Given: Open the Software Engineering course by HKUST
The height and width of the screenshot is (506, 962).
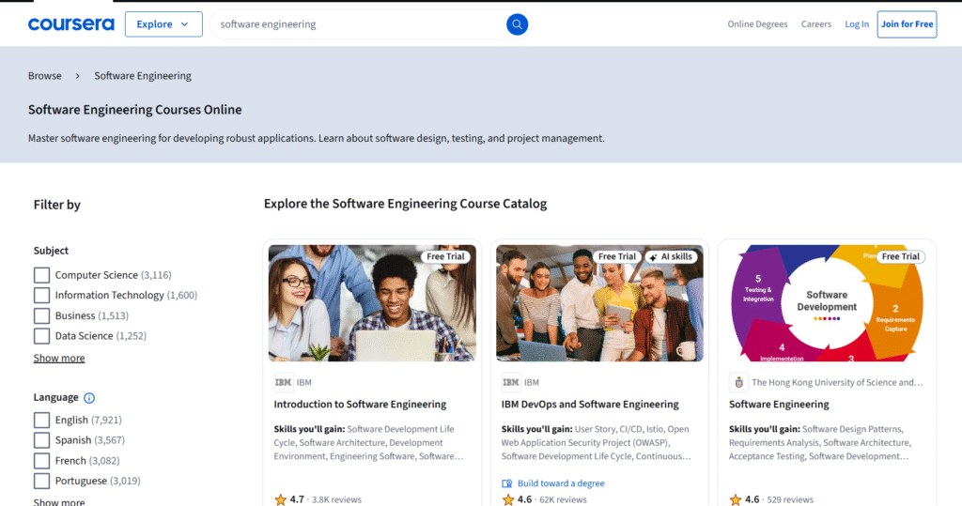Looking at the screenshot, I should point(779,405).
